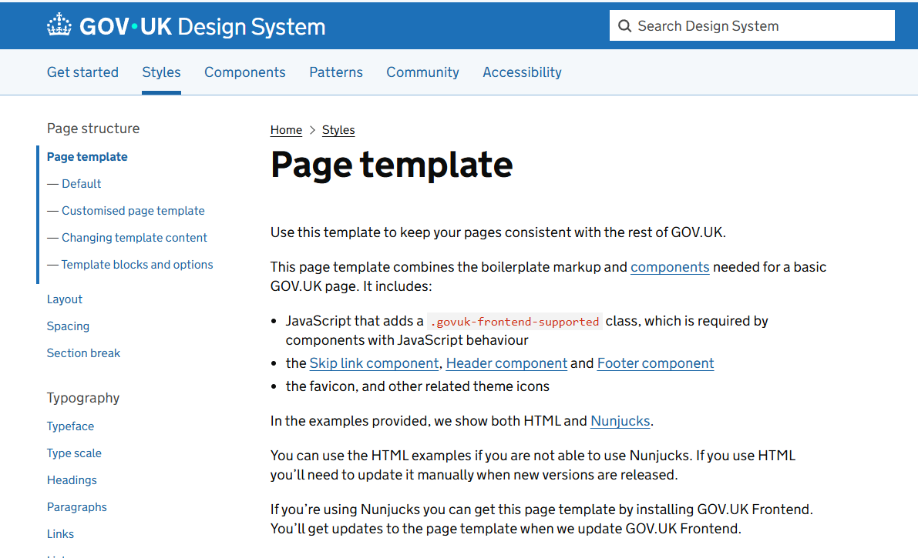This screenshot has width=918, height=558.
Task: Open the Links sidebar item
Action: [x=60, y=534]
